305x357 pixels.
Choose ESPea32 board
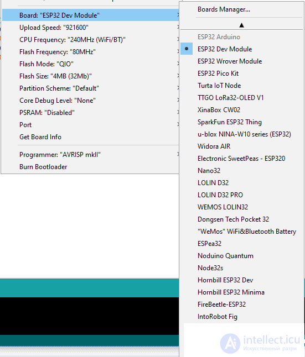(x=242, y=244)
